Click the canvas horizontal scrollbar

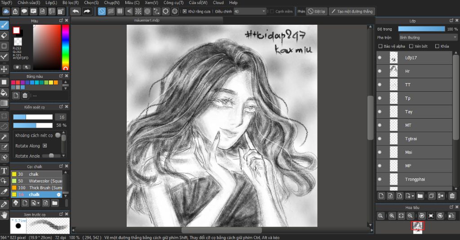[x=221, y=230]
